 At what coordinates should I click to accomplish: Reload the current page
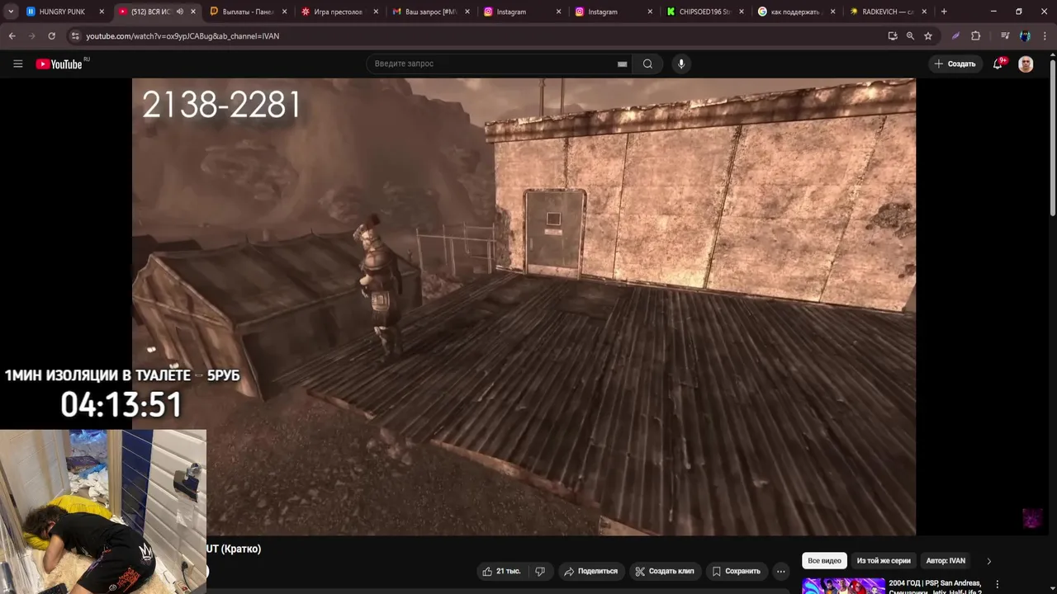[x=51, y=36]
